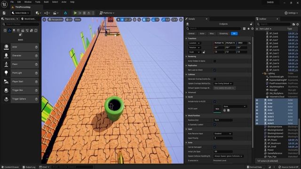Click help icon beside Trigger Sphere
This screenshot has height=169, width=301.
point(36,99)
